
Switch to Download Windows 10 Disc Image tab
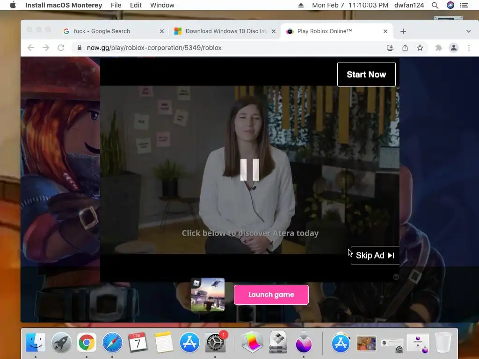pos(225,31)
